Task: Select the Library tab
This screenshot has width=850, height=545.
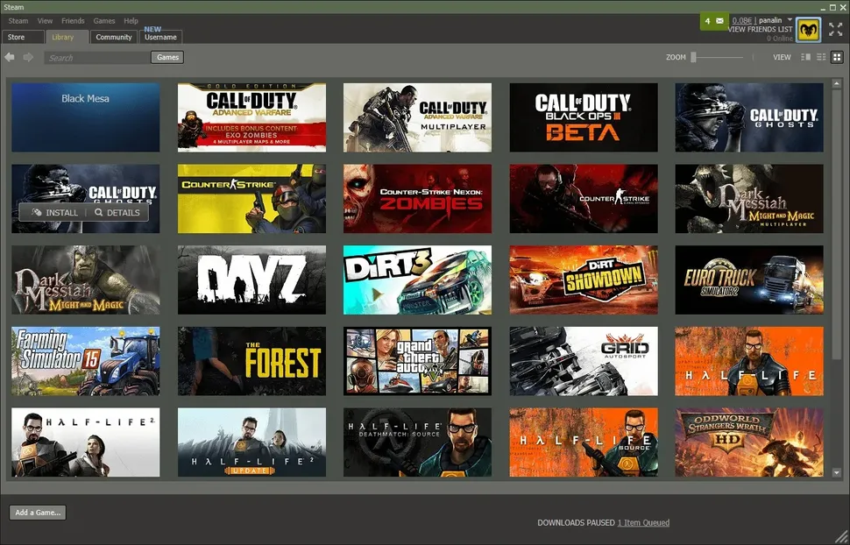Action: (x=67, y=37)
